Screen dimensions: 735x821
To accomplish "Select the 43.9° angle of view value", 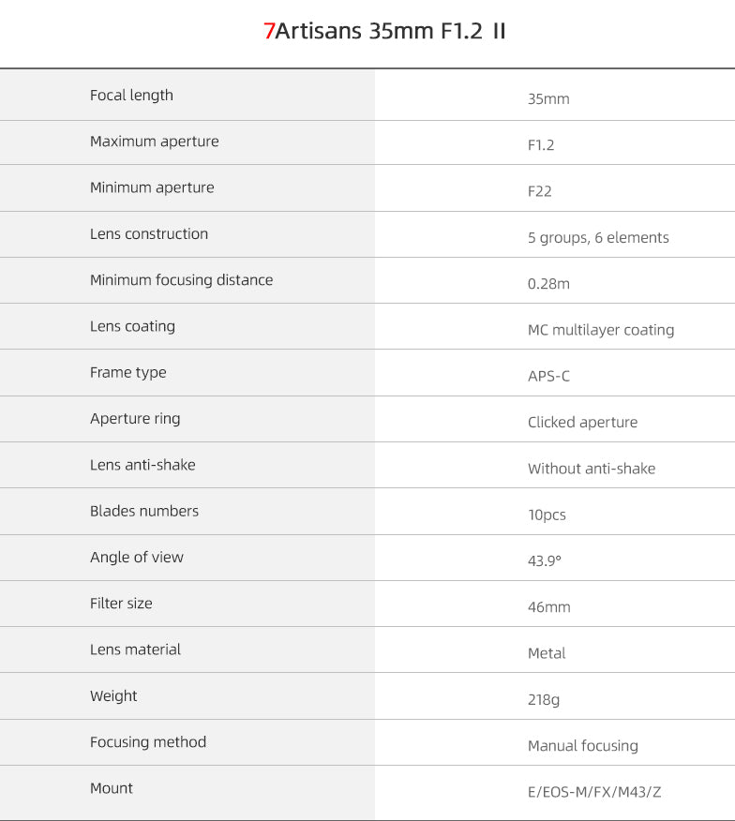I will (545, 561).
